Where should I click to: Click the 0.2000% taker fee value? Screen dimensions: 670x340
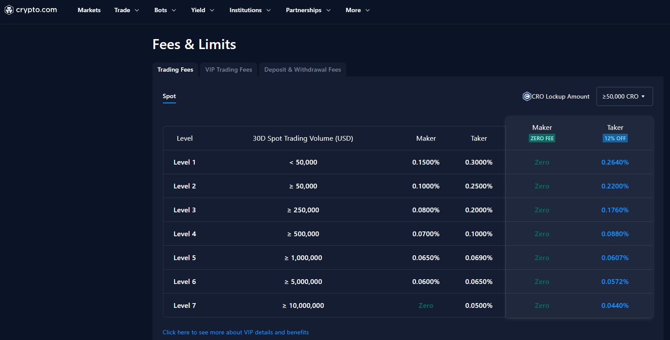(x=479, y=210)
